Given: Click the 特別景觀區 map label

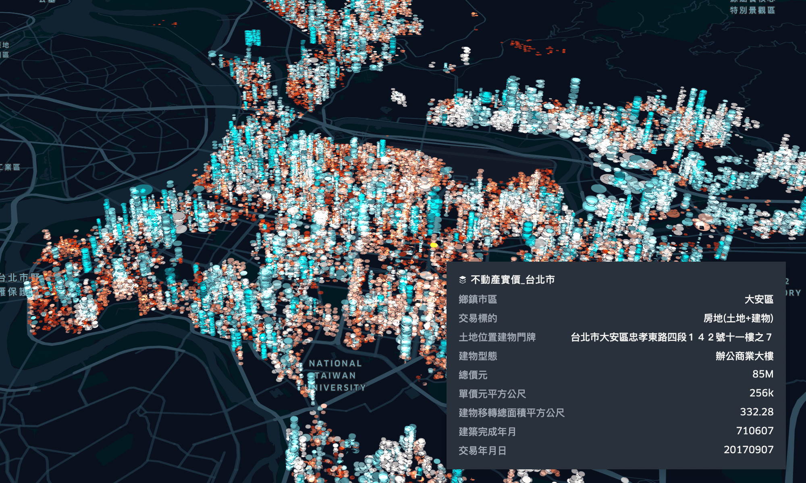Looking at the screenshot, I should point(752,10).
